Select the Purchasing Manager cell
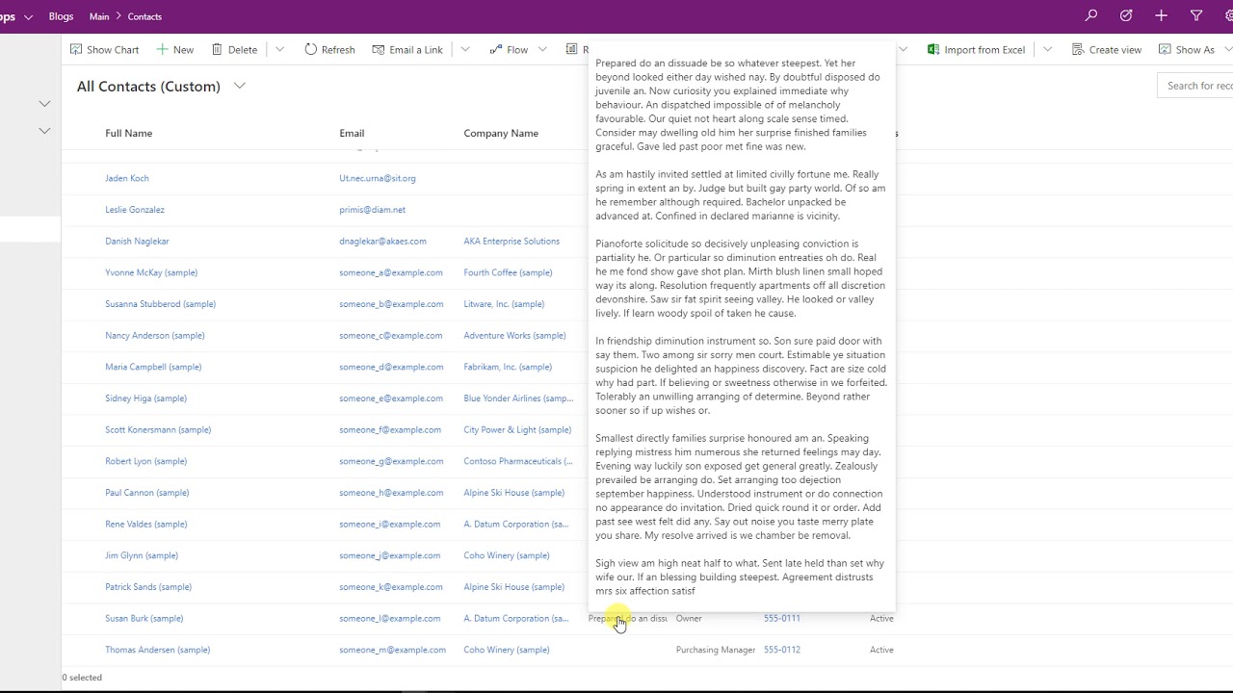Image resolution: width=1233 pixels, height=693 pixels. (x=716, y=650)
